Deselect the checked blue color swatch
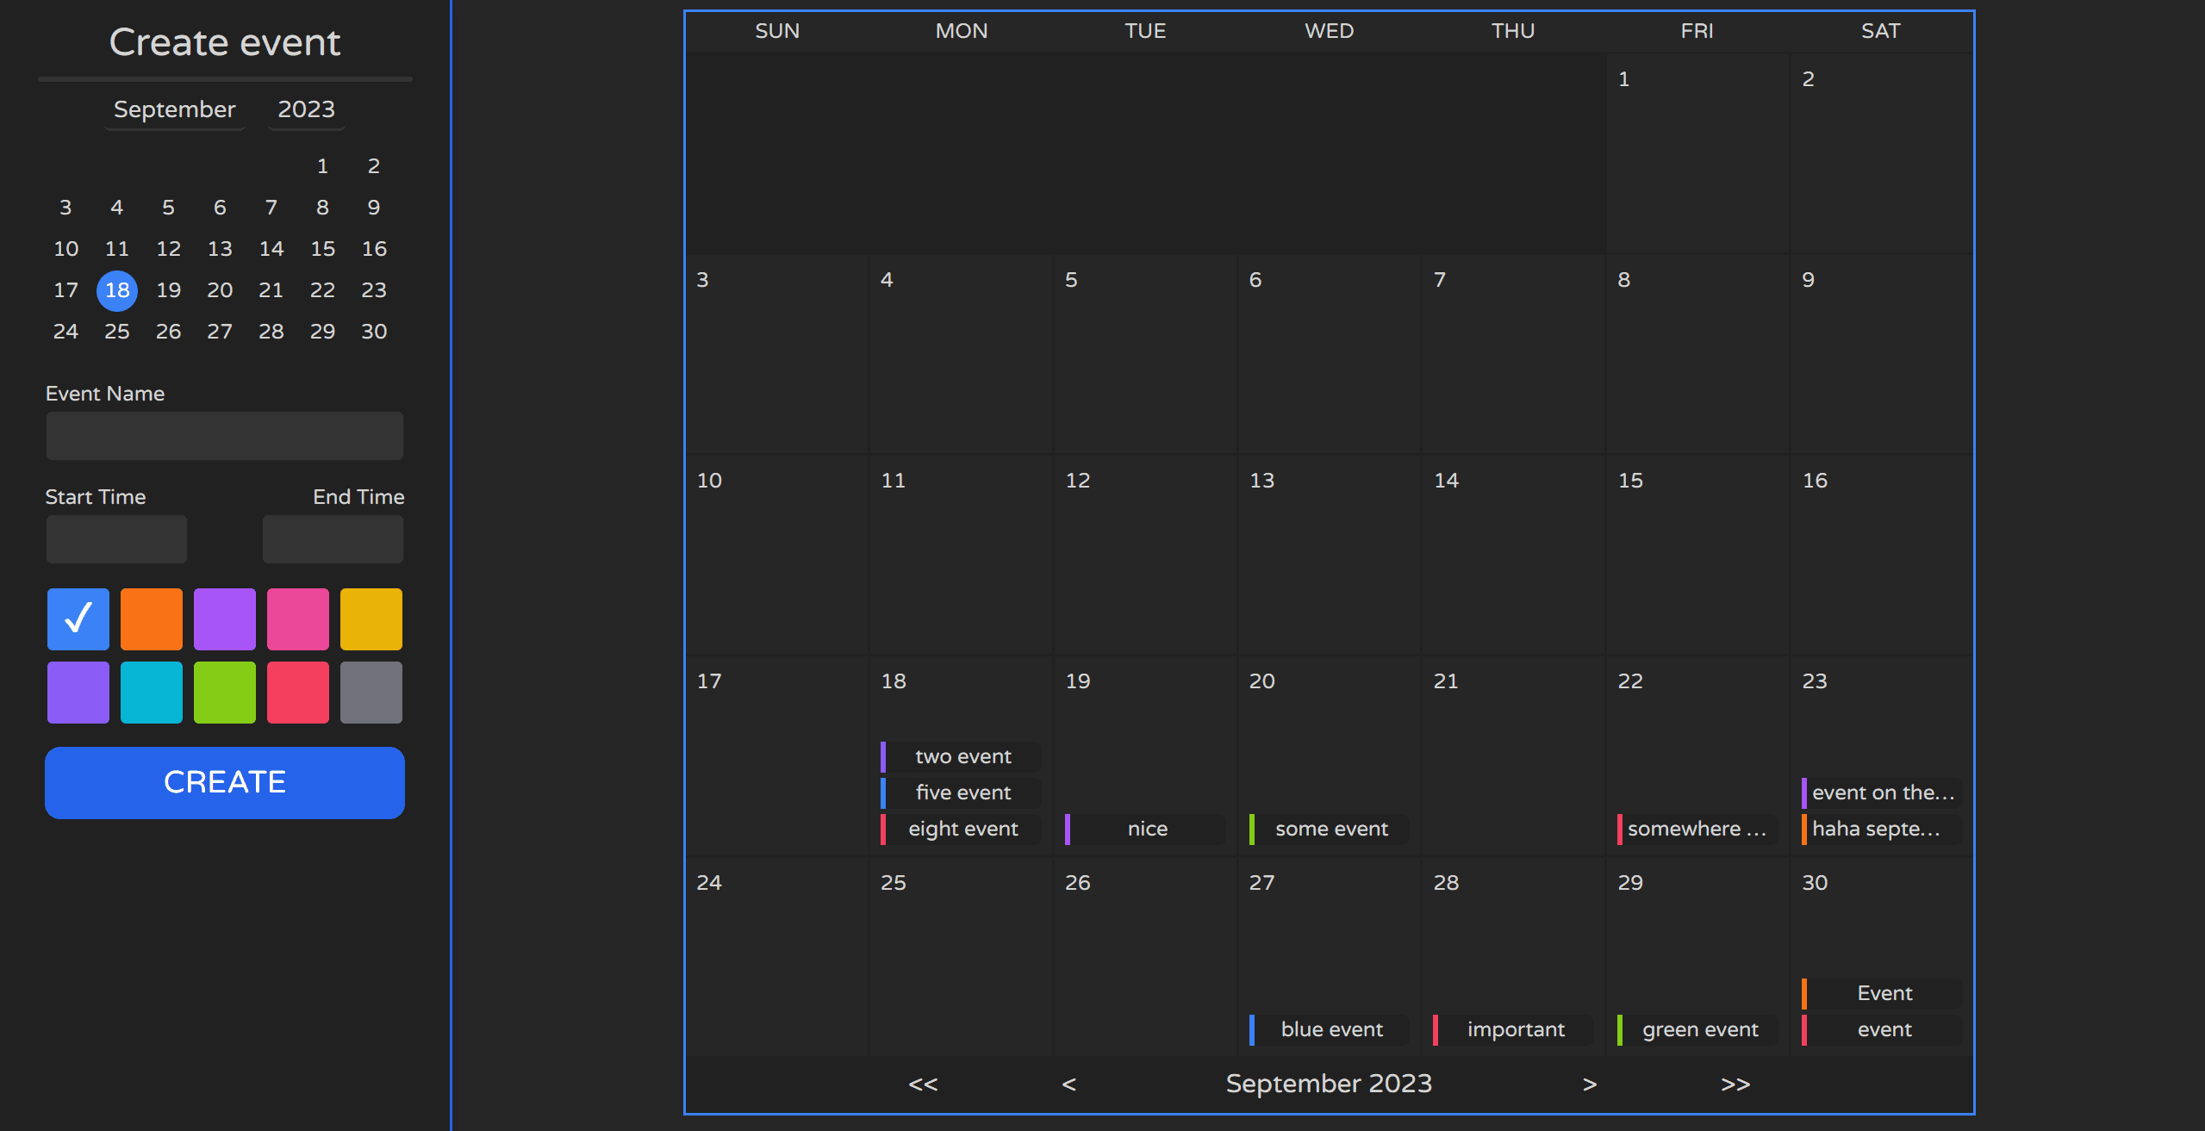Viewport: 2205px width, 1131px height. point(78,618)
